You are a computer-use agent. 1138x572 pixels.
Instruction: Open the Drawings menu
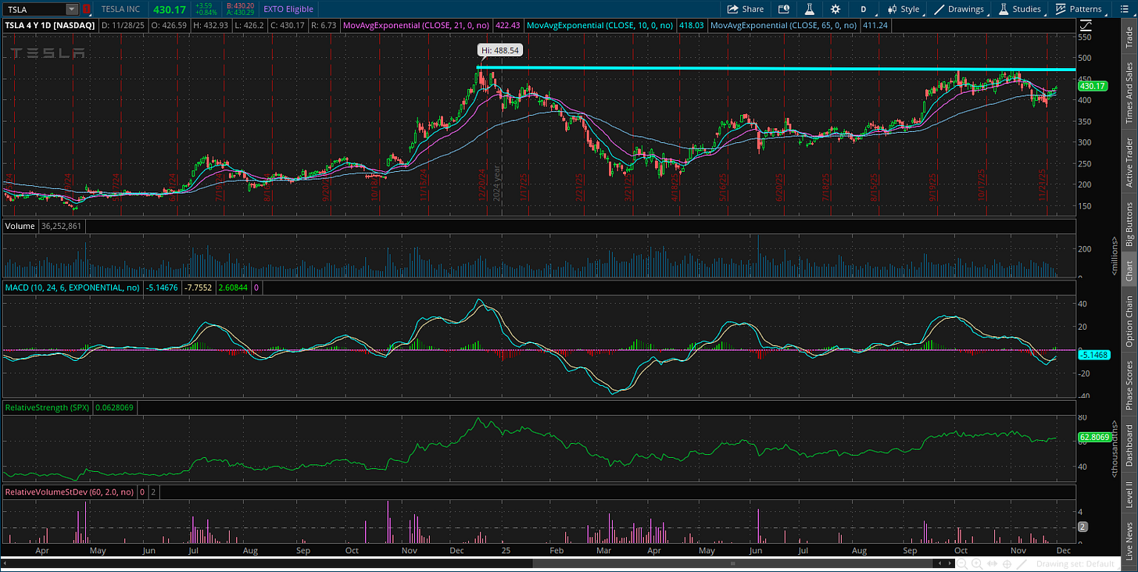[x=959, y=9]
